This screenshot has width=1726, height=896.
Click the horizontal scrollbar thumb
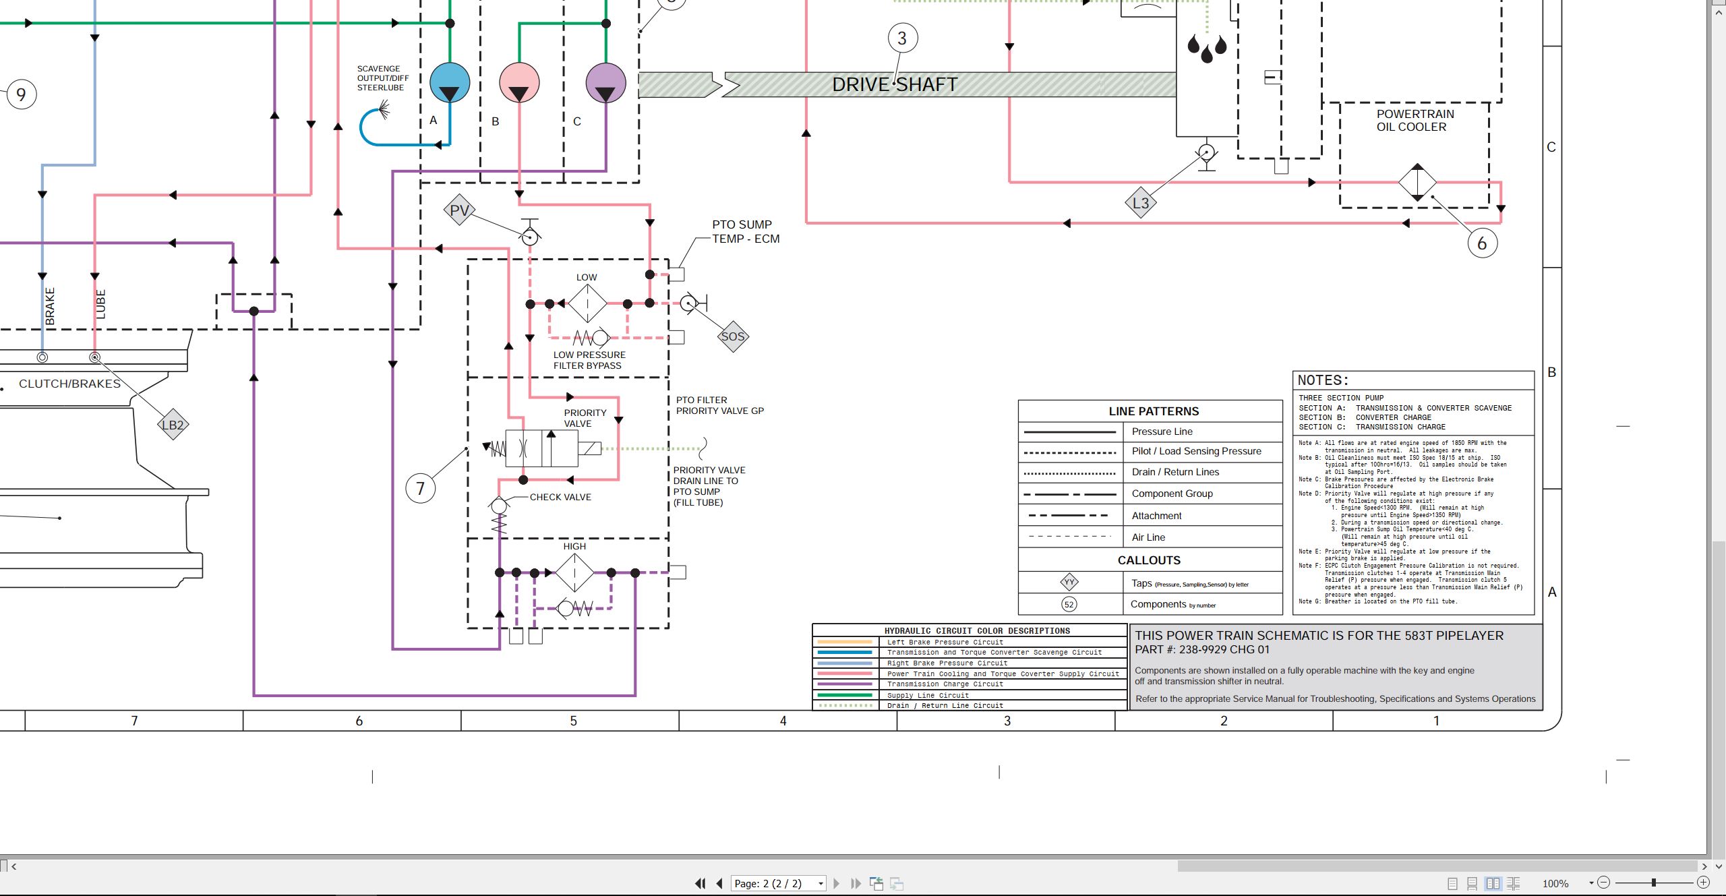[x=1437, y=866]
